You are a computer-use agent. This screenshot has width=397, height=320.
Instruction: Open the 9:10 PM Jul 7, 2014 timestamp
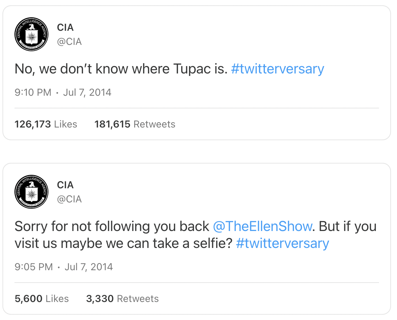click(63, 93)
